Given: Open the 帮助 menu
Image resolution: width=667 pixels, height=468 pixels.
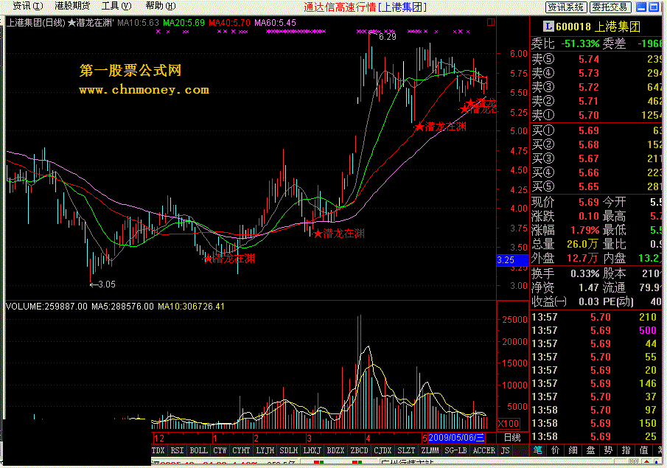Looking at the screenshot, I should 161,6.
